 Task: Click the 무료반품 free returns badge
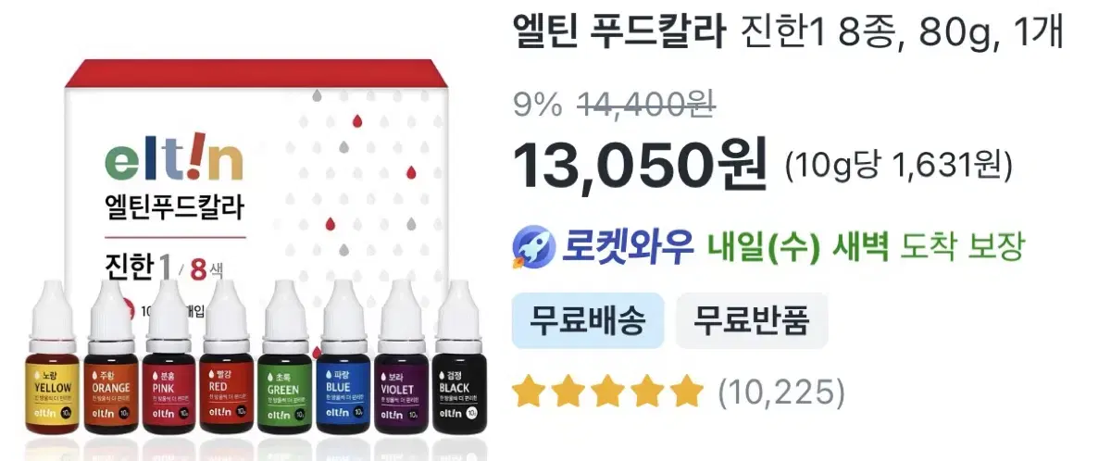click(x=752, y=320)
